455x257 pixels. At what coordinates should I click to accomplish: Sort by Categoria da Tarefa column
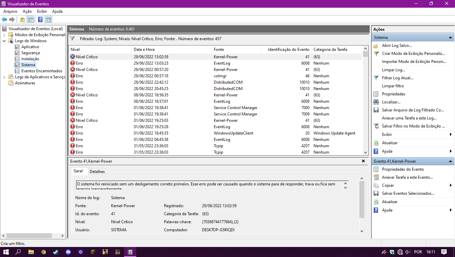click(337, 50)
